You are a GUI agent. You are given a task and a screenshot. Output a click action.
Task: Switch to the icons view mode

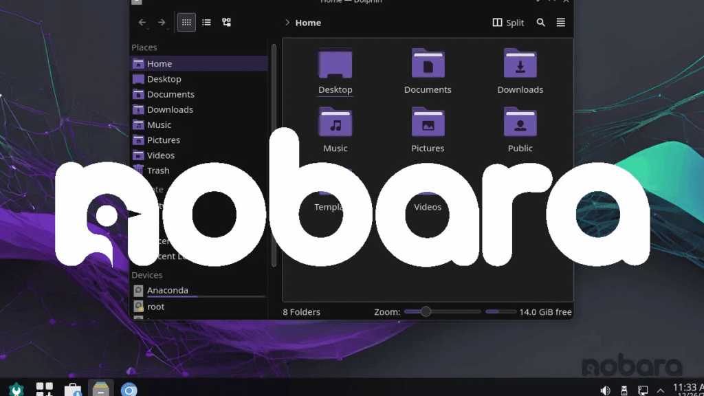[x=186, y=22]
